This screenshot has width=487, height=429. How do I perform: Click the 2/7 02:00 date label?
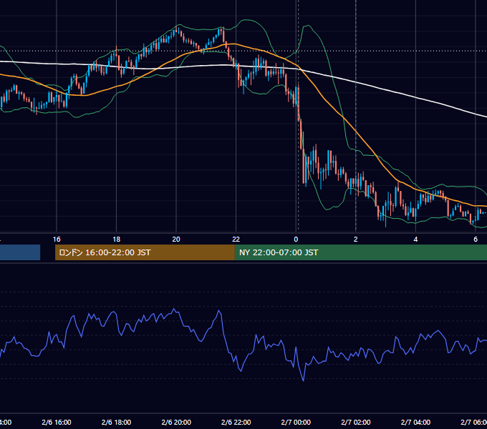tap(356, 422)
